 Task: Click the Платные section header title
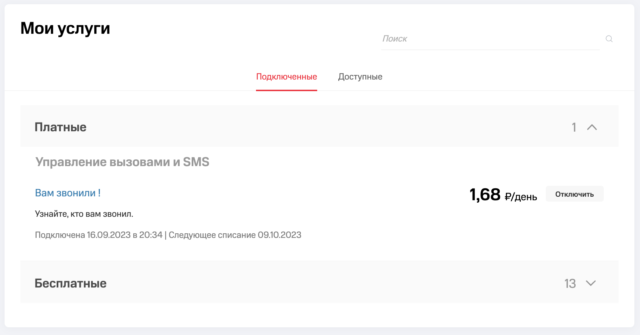coord(60,127)
